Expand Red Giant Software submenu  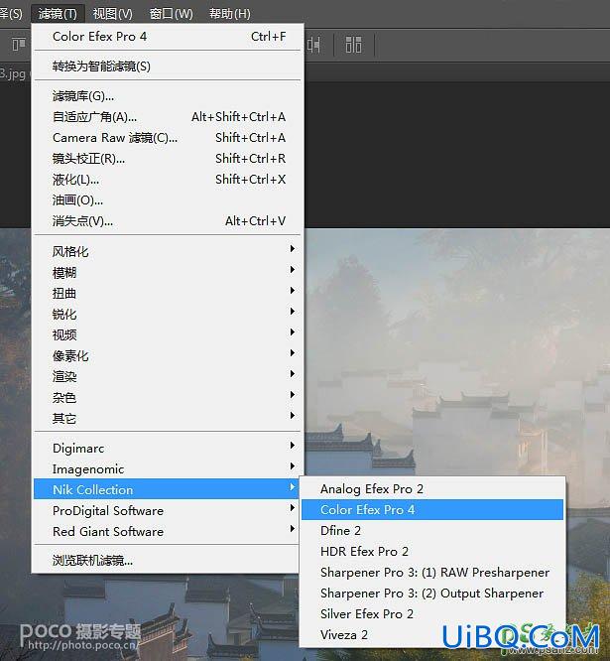pyautogui.click(x=168, y=531)
